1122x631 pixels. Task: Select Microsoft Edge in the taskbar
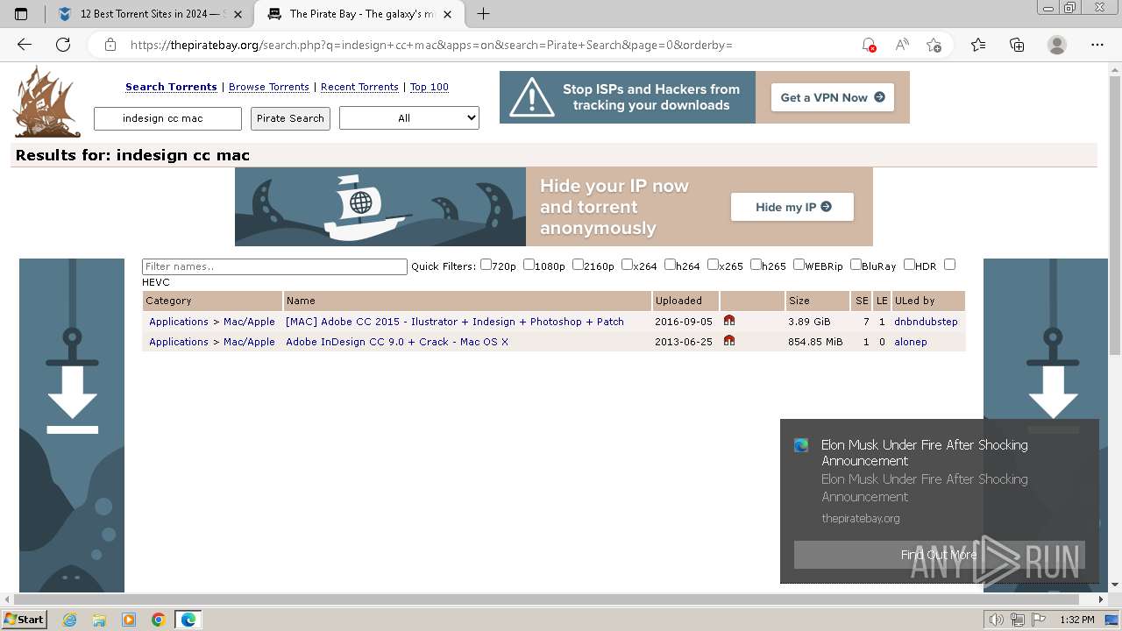[188, 620]
